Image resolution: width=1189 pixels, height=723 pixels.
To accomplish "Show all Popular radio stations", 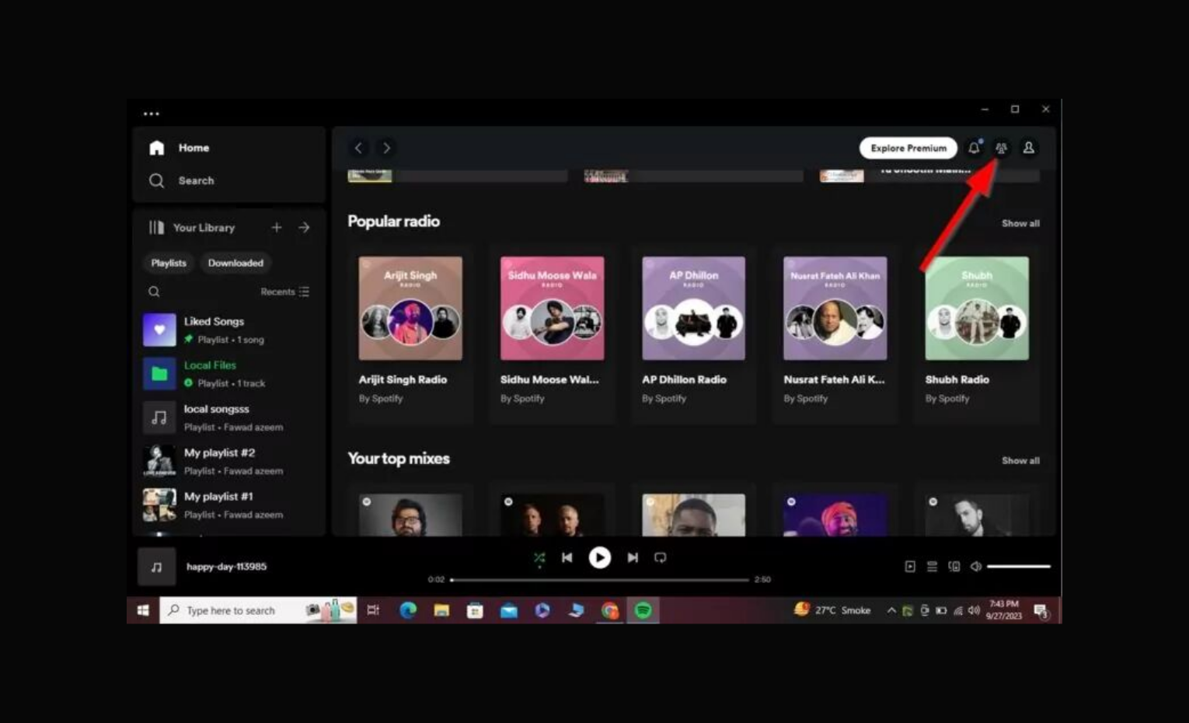I will pos(1020,223).
